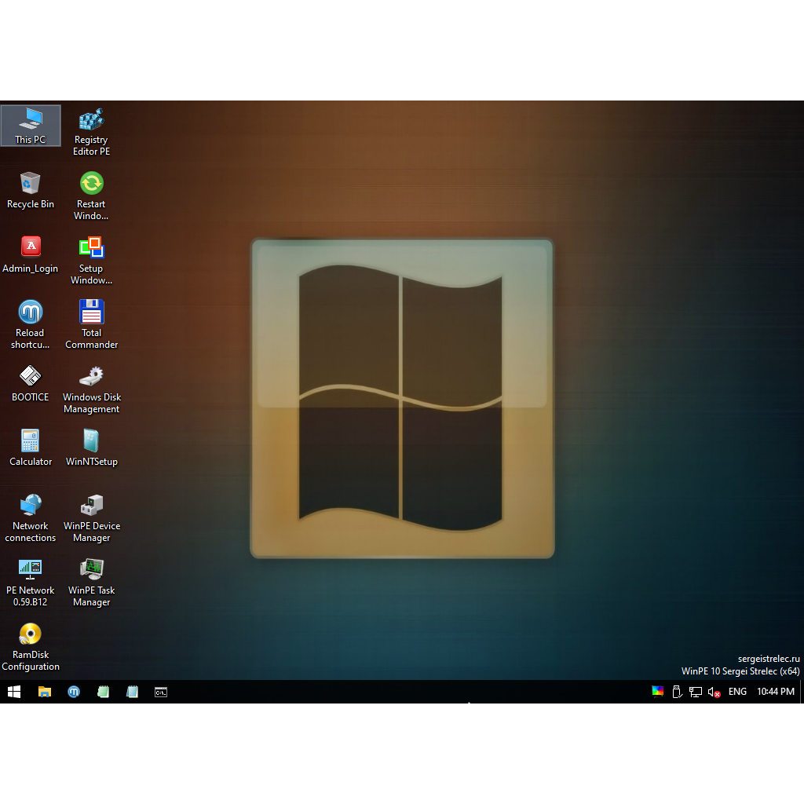This screenshot has width=804, height=804.
Task: Select the Admin_Login desktop icon
Action: [31, 255]
